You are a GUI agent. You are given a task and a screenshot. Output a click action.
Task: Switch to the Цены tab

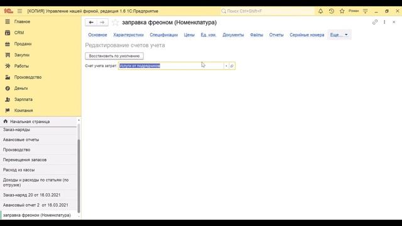click(189, 35)
